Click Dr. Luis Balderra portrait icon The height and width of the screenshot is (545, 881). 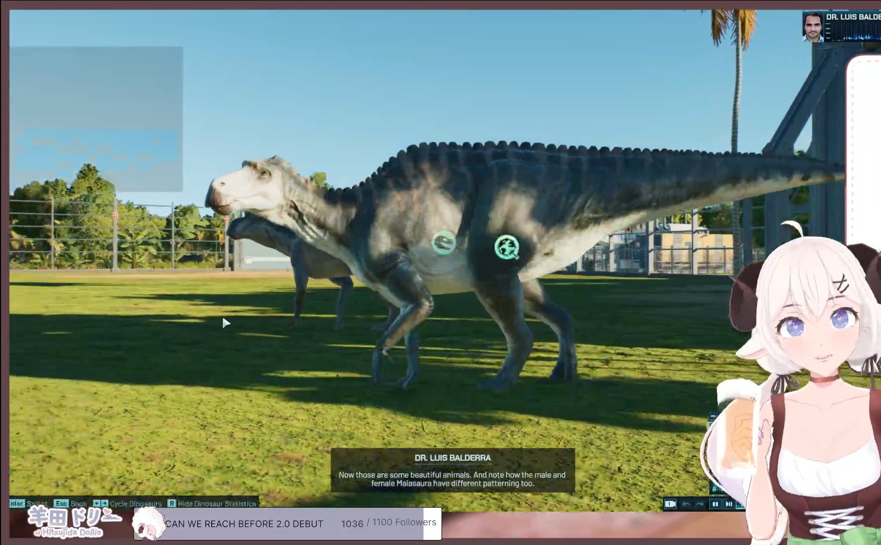point(813,27)
